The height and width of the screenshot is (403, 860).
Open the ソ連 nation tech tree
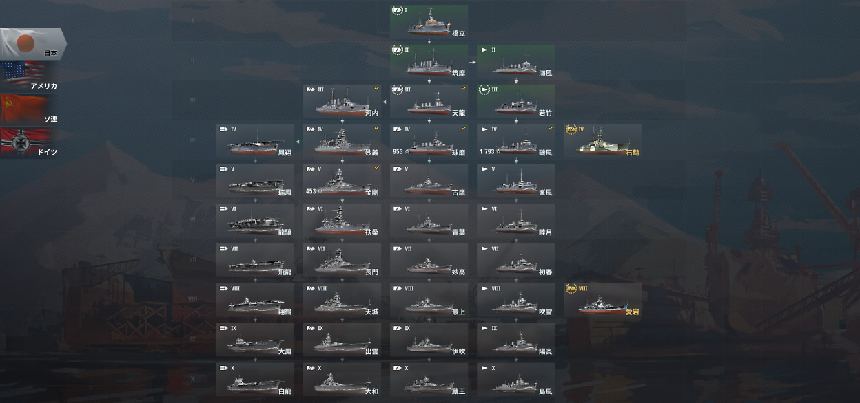tap(30, 110)
